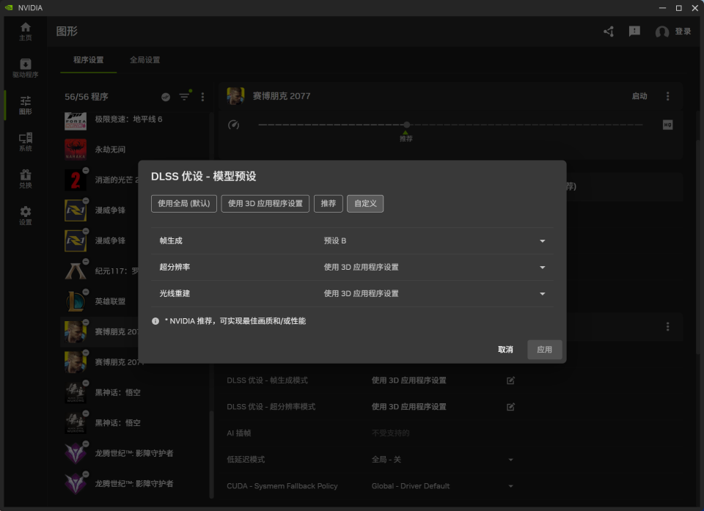Switch to the 全局设置 tab
This screenshot has width=704, height=511.
[145, 59]
